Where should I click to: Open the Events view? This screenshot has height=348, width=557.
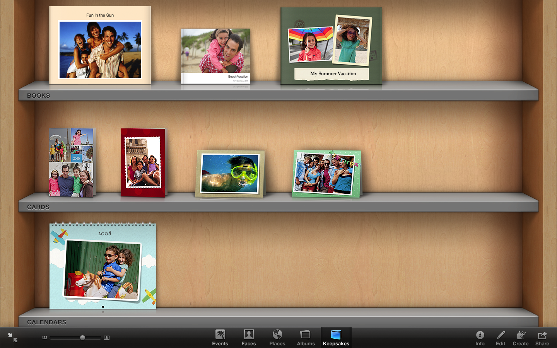[x=220, y=338]
